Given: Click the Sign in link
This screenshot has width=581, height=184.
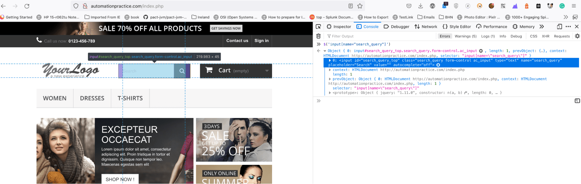Looking at the screenshot, I should pyautogui.click(x=261, y=41).
